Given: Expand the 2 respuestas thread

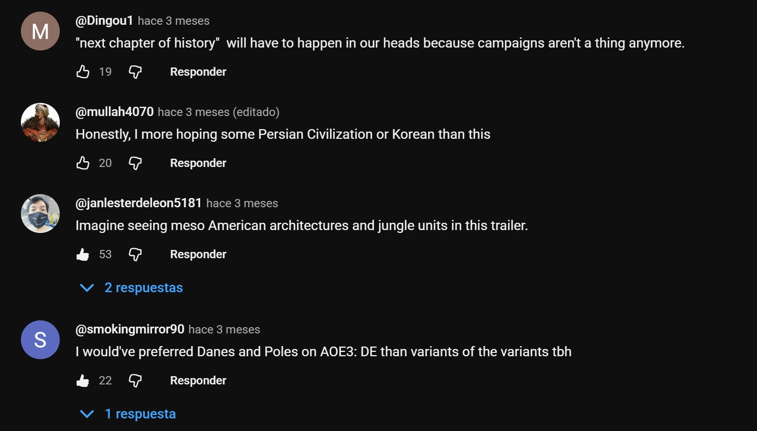Looking at the screenshot, I should pos(143,288).
